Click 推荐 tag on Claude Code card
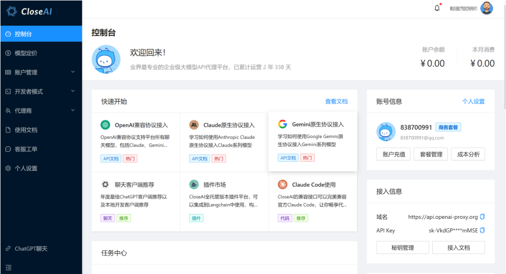The height and width of the screenshot is (274, 506). [301, 218]
